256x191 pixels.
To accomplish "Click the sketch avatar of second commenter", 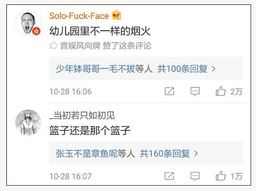I will pyautogui.click(x=28, y=122).
